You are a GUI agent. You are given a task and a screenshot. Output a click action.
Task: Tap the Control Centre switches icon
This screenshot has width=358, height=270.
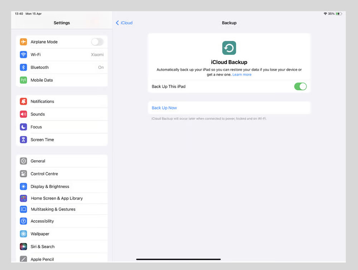[23, 174]
